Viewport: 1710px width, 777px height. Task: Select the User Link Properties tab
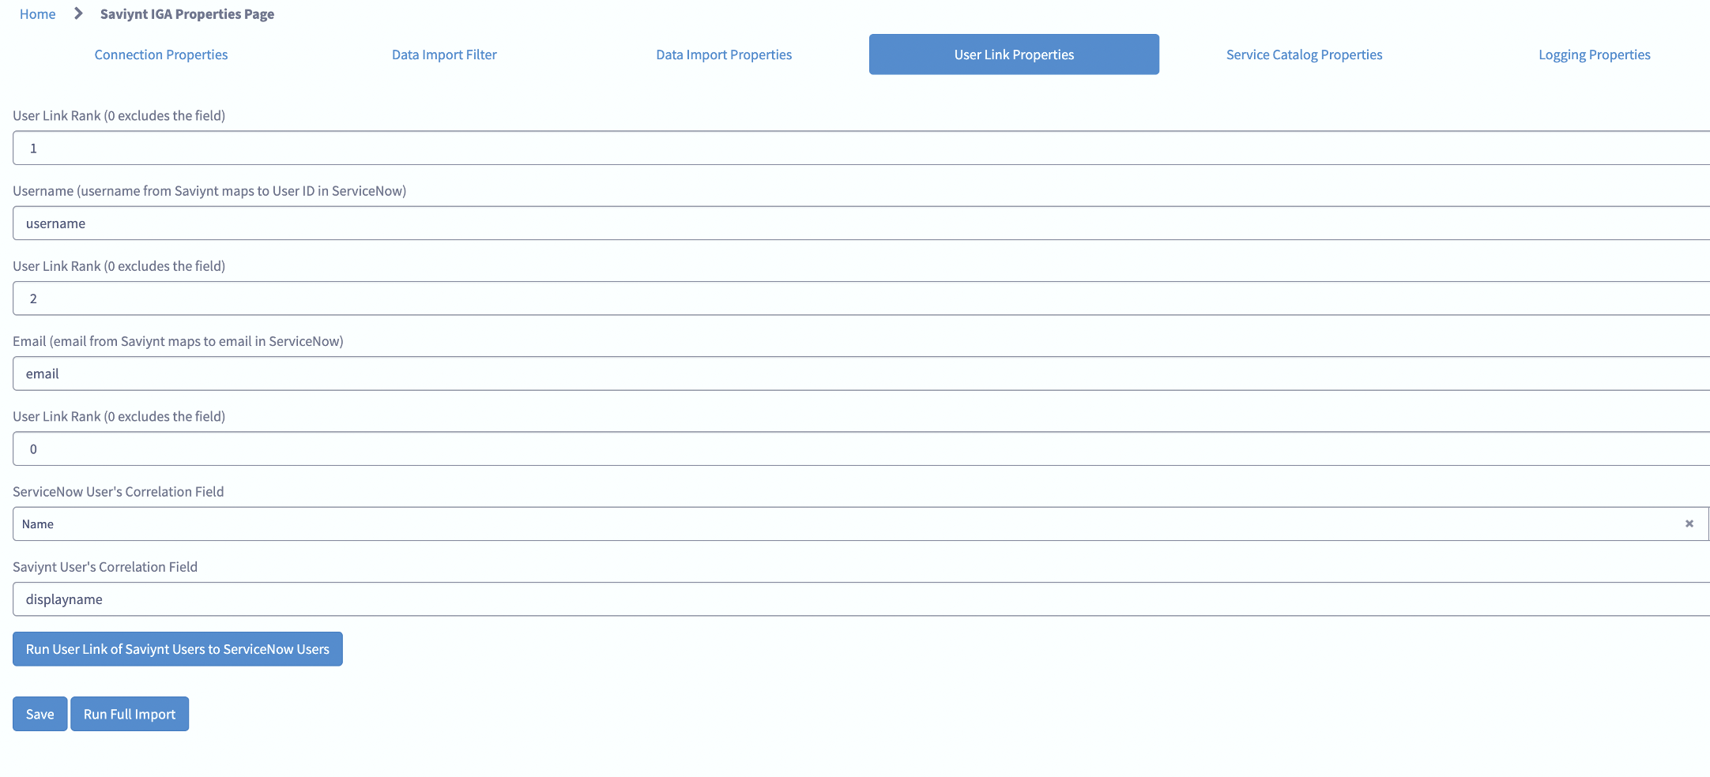1014,54
